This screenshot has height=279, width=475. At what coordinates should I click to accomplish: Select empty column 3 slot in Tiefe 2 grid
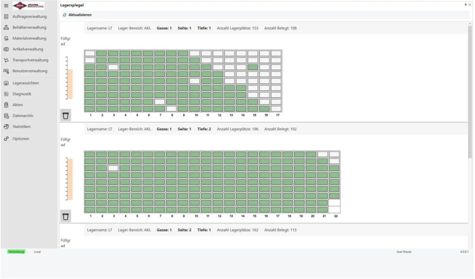[x=113, y=168]
